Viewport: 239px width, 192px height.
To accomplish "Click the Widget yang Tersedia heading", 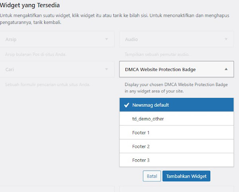I will [30, 6].
